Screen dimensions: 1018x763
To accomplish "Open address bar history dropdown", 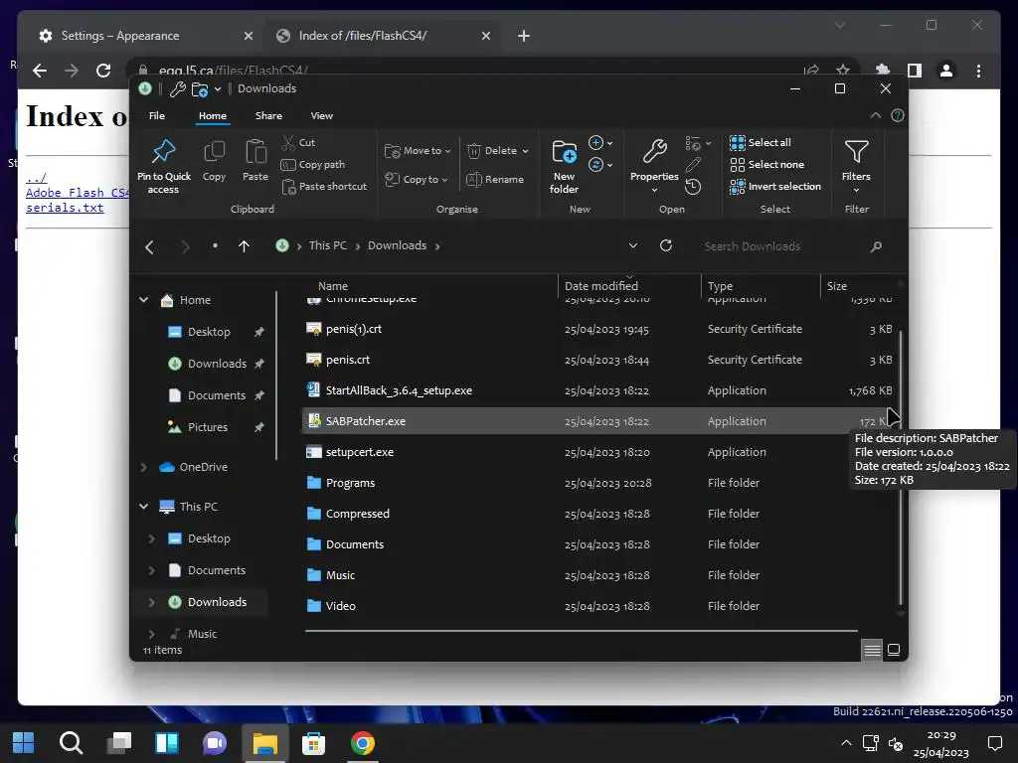I will (x=633, y=245).
